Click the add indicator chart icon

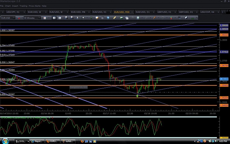point(121,18)
